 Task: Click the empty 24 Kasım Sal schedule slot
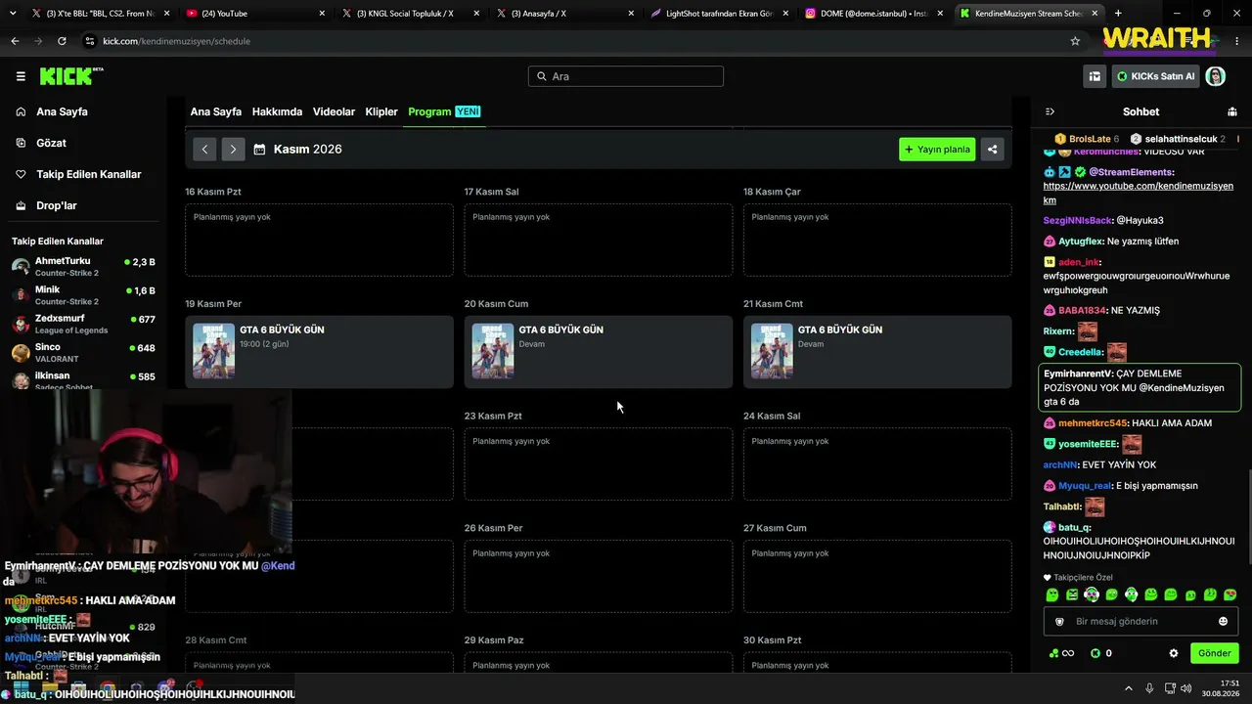[877, 463]
